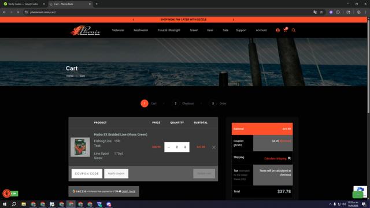This screenshot has width=370, height=208.
Task: Click the Phenix logo
Action: pos(86,30)
